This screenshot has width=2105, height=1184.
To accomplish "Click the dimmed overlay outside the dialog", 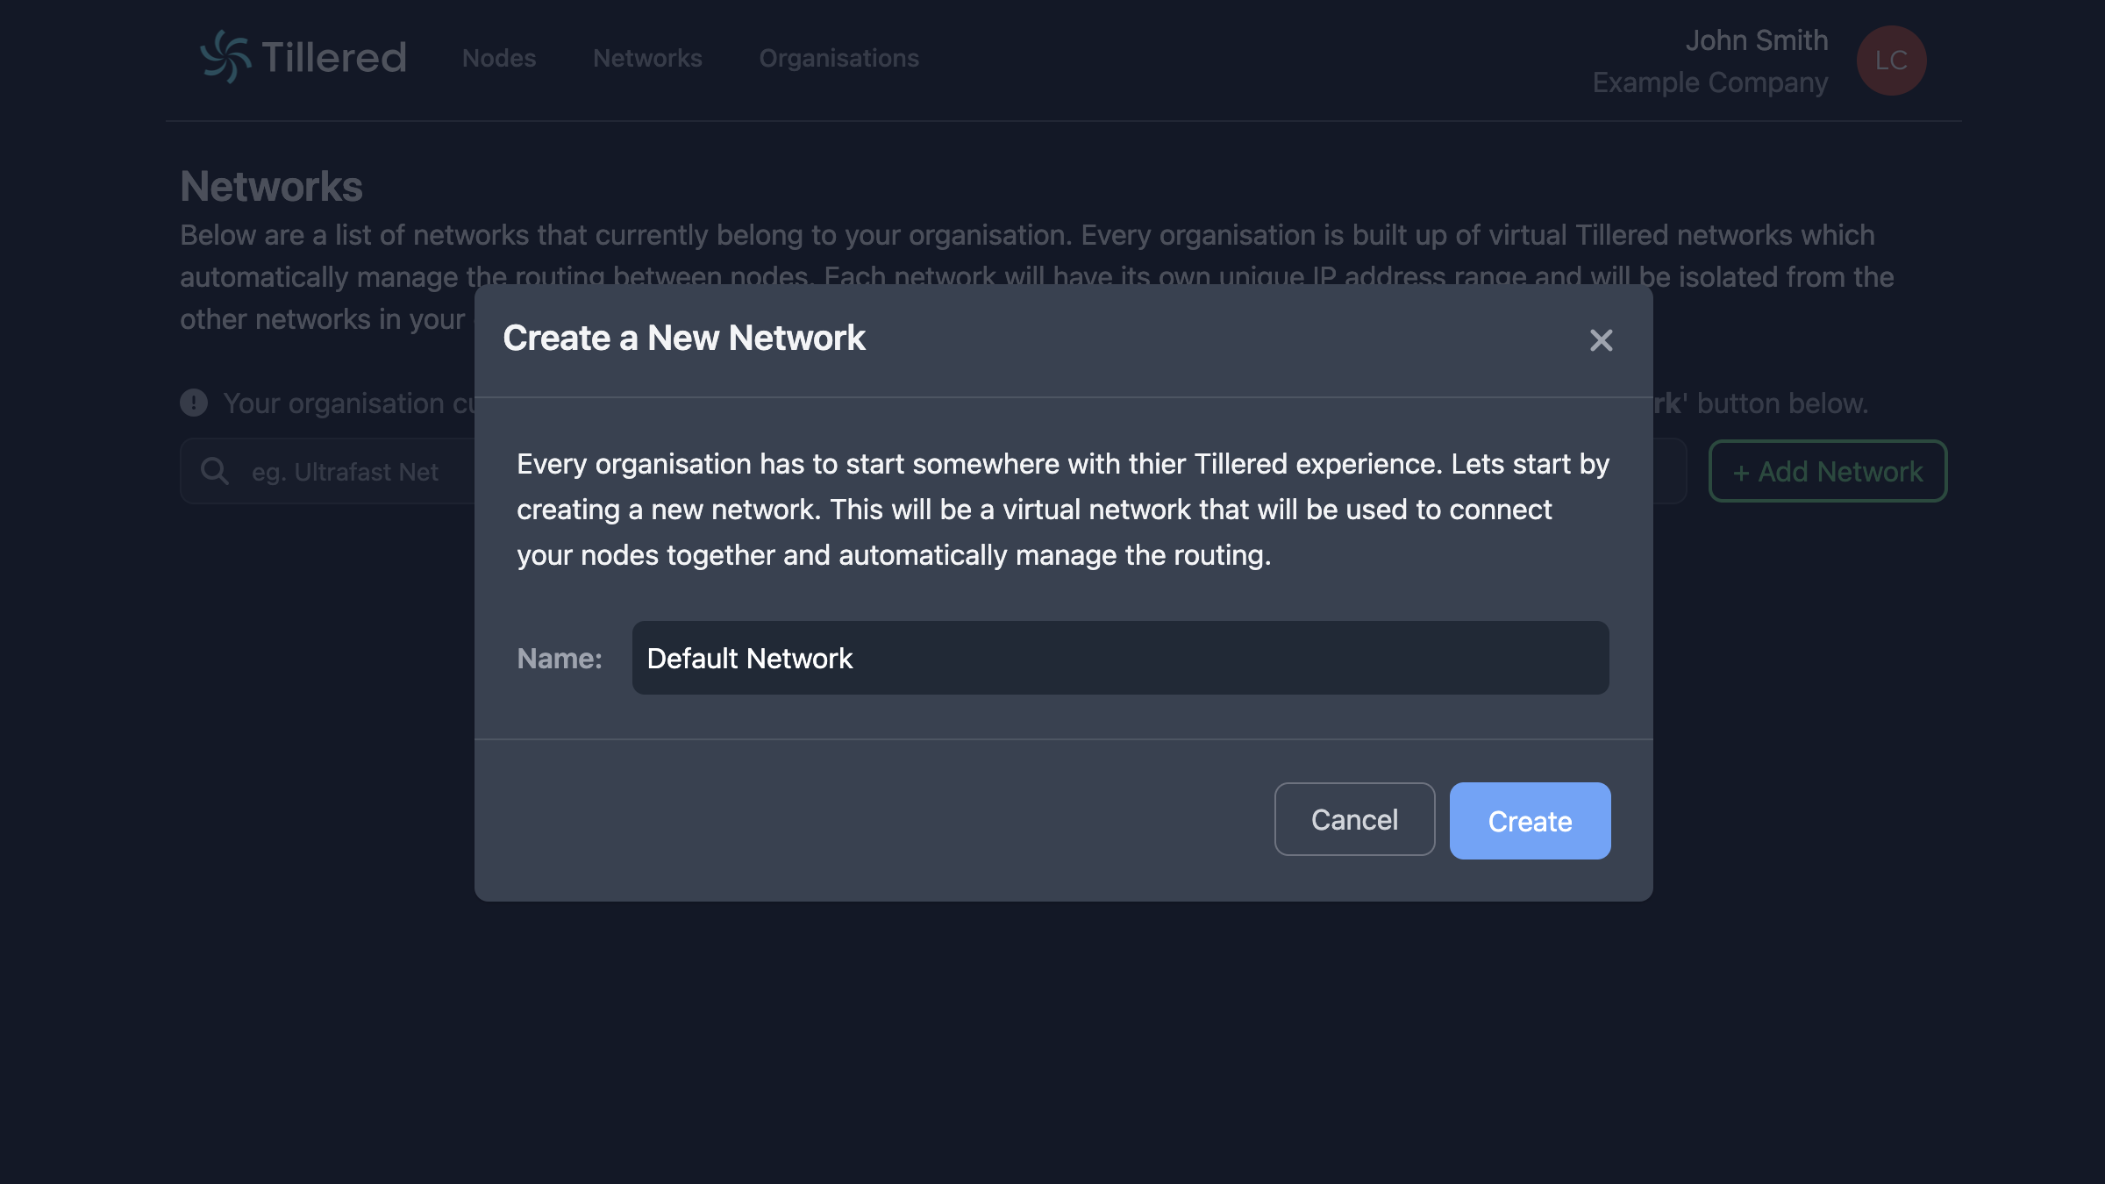I will [1052, 1052].
